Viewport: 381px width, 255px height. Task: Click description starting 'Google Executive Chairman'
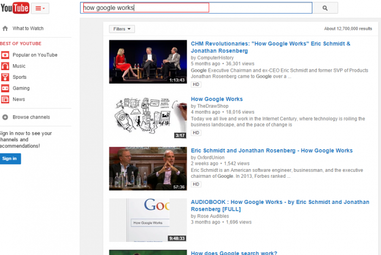click(x=279, y=73)
